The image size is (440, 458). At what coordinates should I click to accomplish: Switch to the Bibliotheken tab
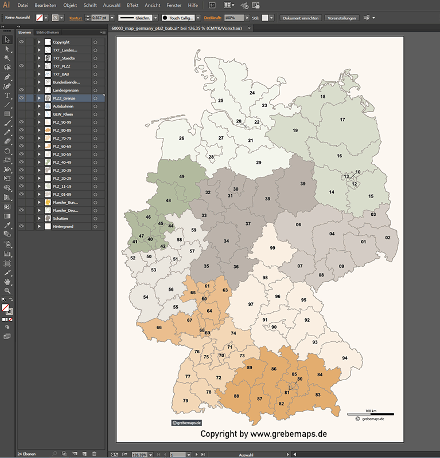[47, 33]
